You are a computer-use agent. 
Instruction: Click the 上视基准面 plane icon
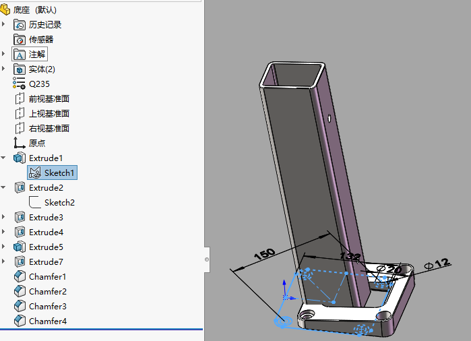(x=20, y=113)
